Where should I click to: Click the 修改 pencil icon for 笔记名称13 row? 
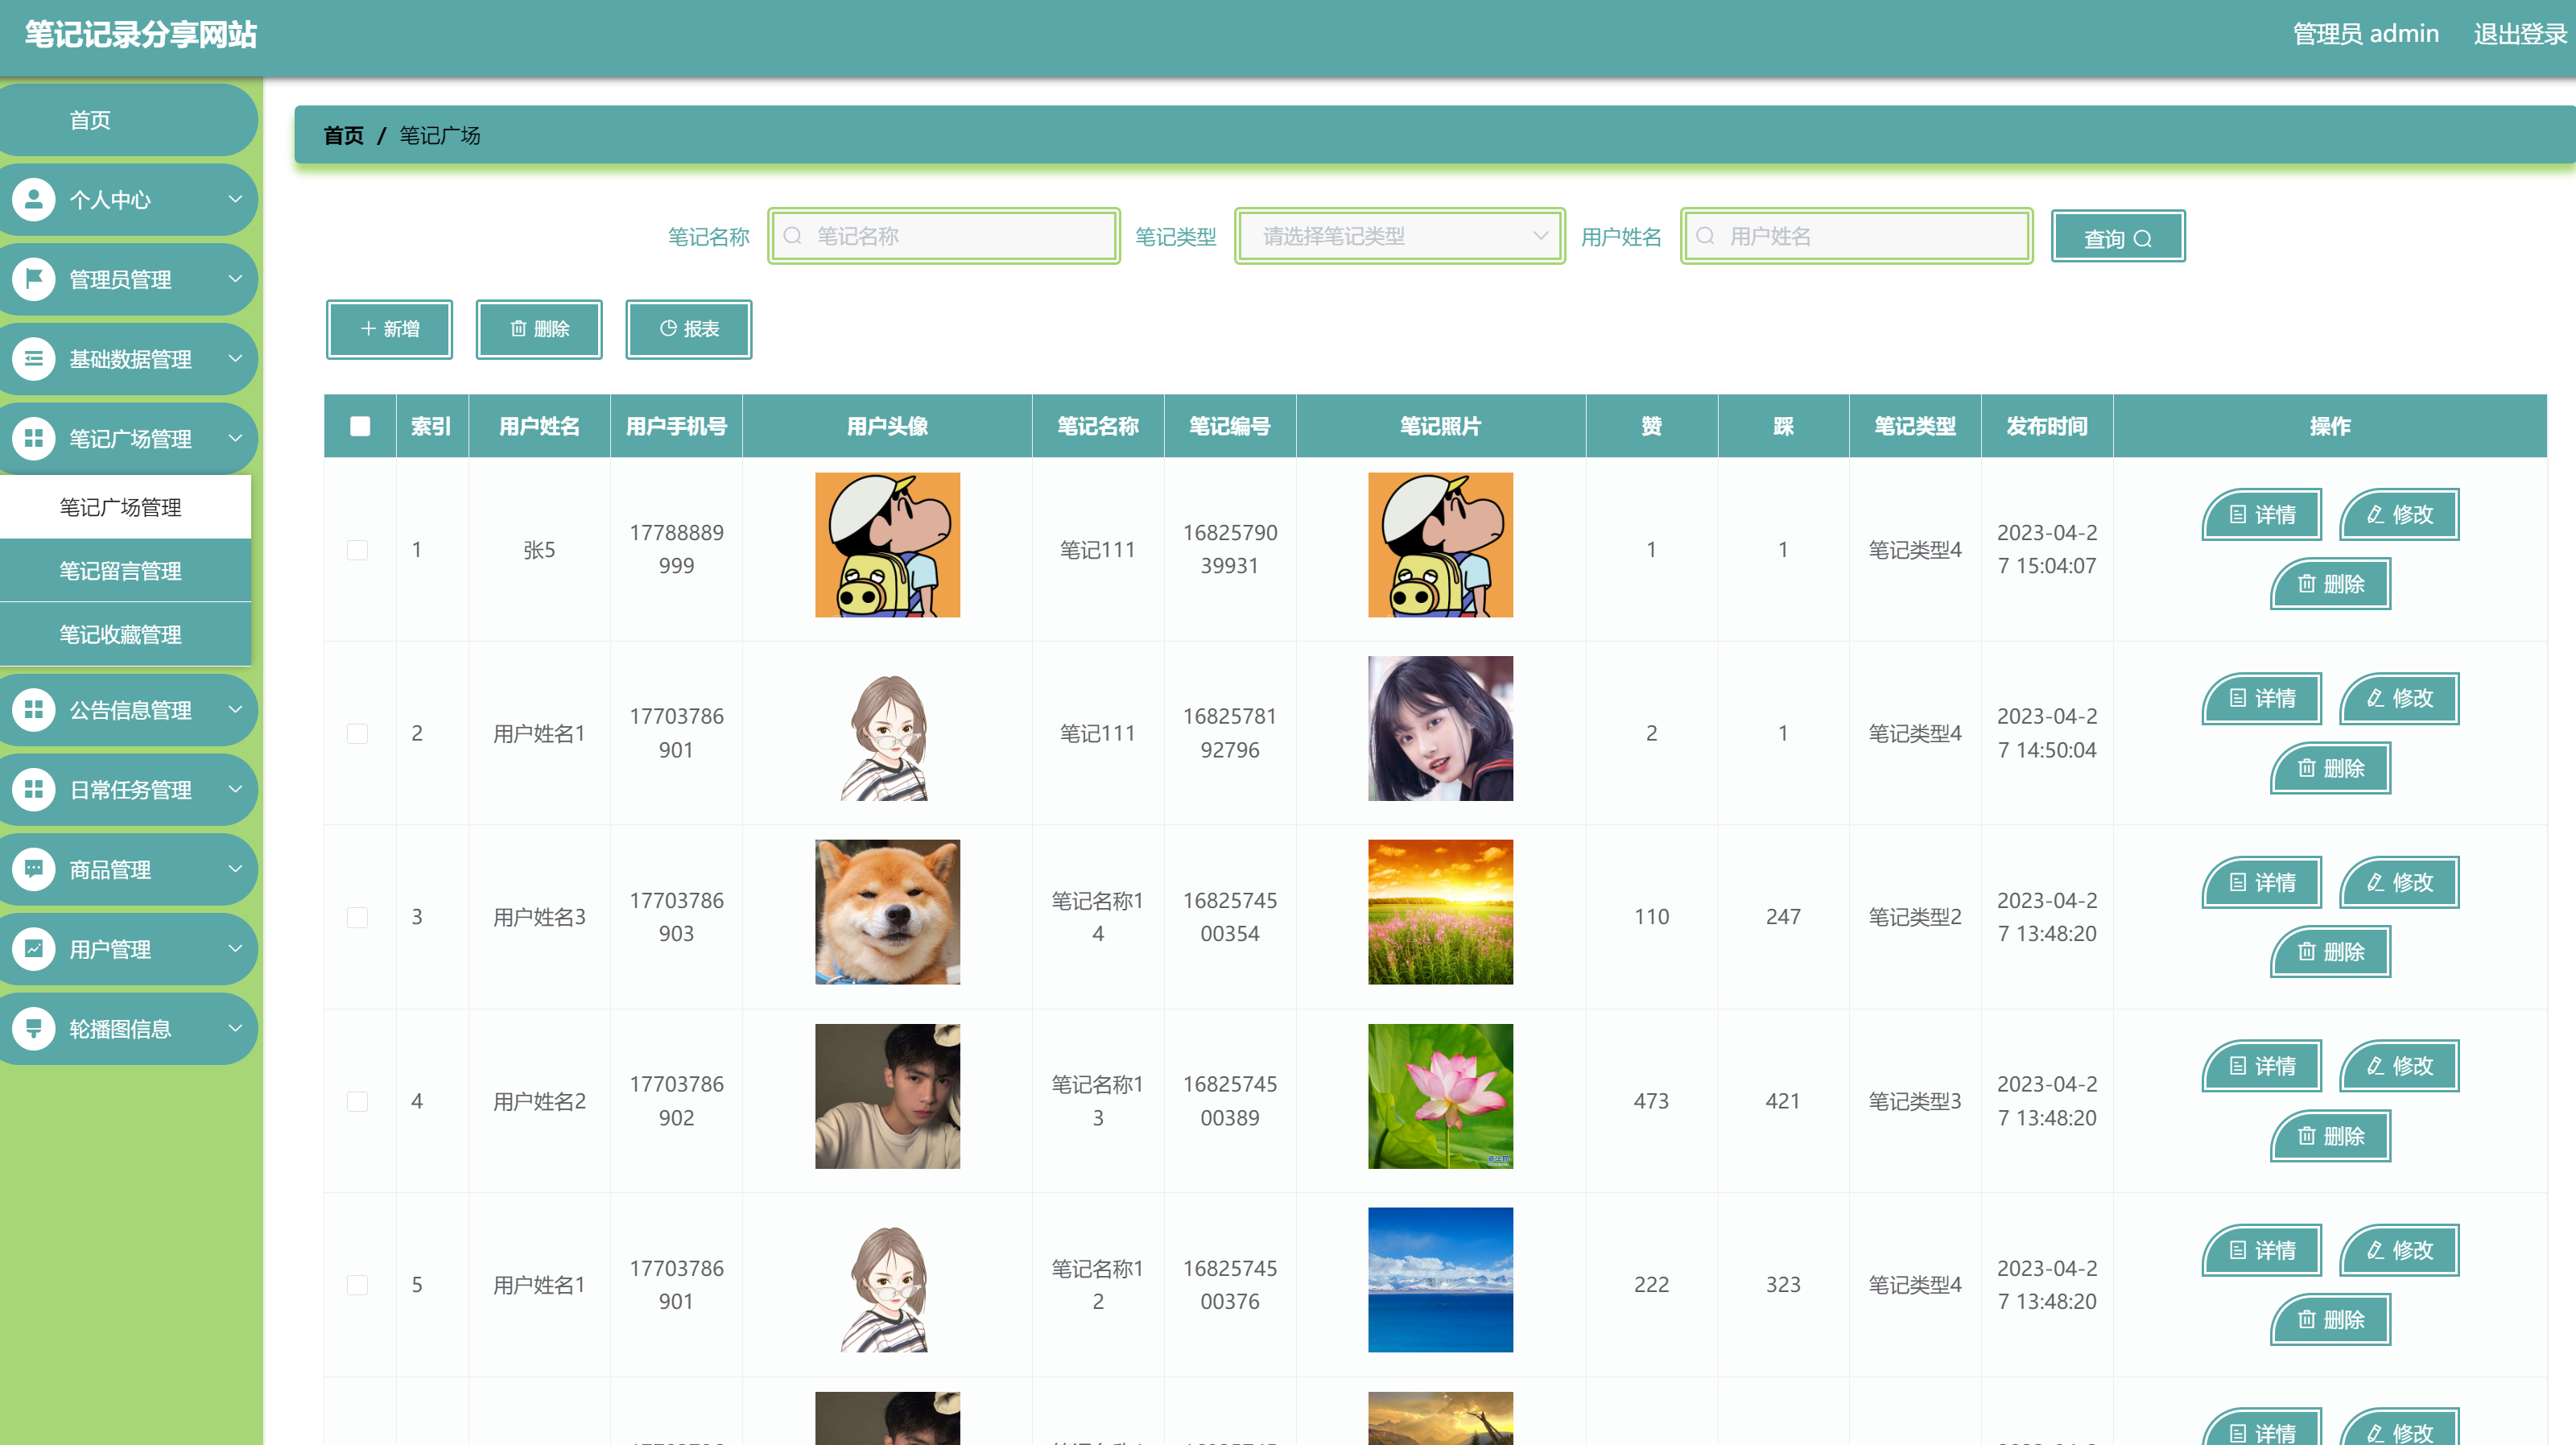tap(2376, 1067)
